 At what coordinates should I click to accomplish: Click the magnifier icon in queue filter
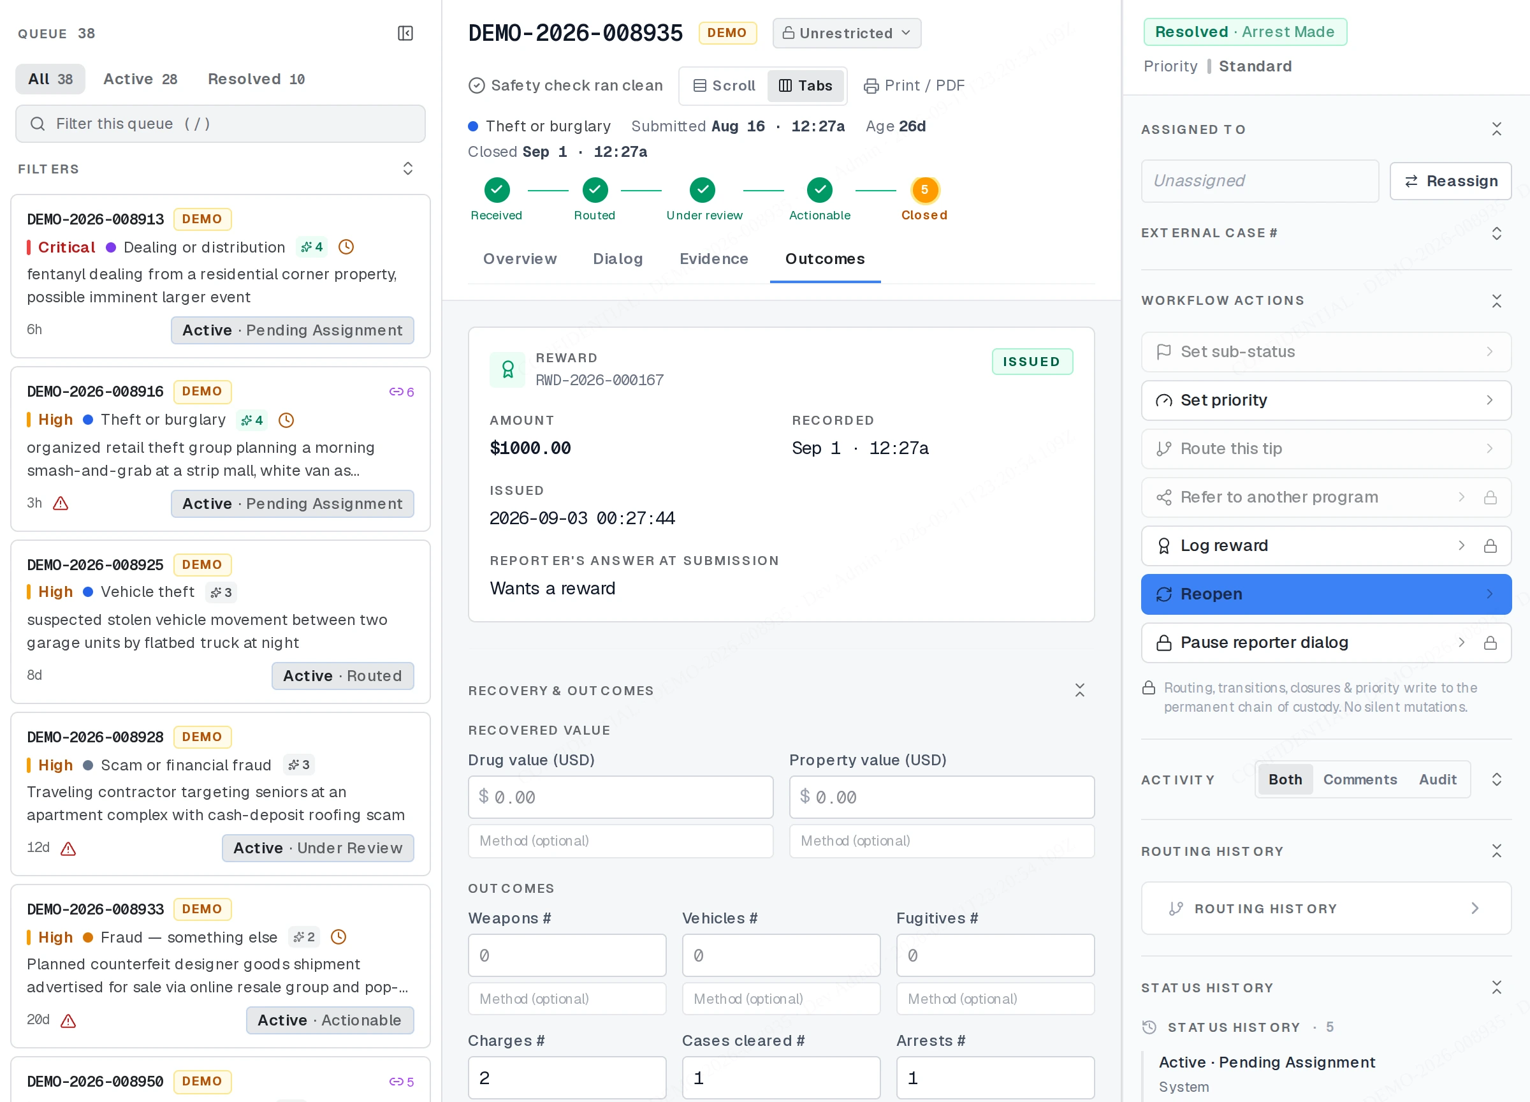38,124
